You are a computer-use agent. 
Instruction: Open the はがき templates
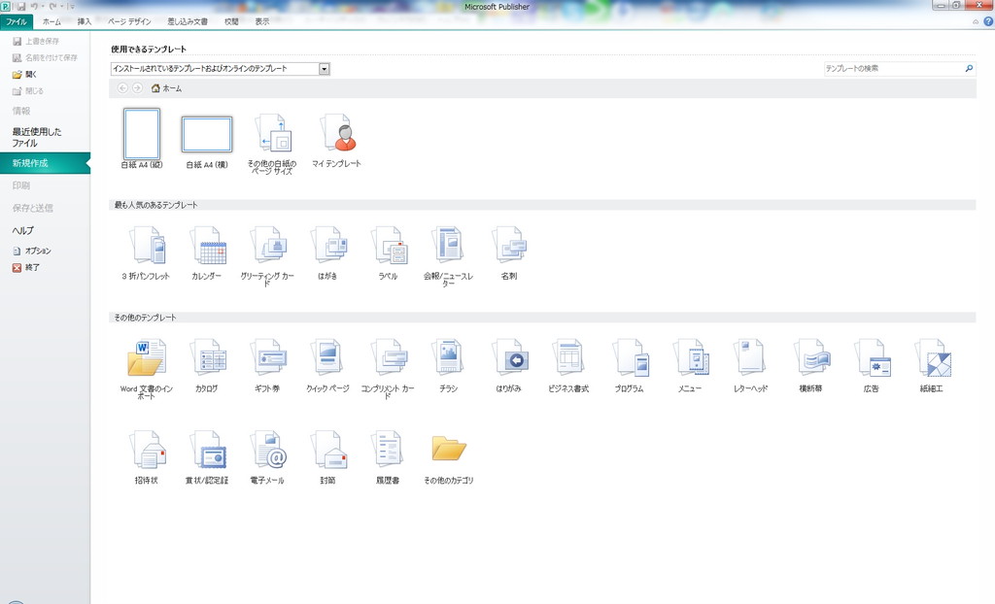(x=327, y=253)
